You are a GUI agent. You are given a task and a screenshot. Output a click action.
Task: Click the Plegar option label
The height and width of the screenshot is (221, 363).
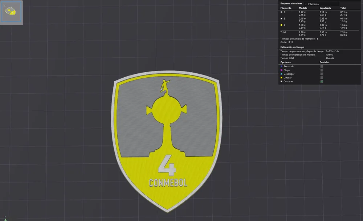287,70
